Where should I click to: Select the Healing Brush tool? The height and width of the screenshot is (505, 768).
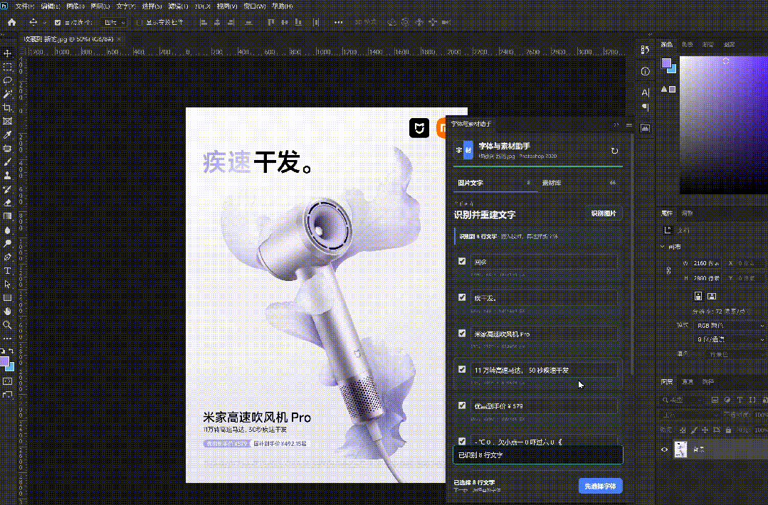coord(7,148)
